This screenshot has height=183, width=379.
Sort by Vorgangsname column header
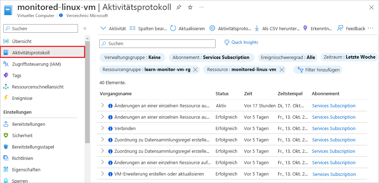[115, 93]
